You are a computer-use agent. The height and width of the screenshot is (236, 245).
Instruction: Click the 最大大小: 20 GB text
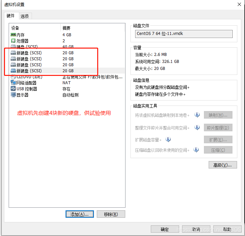(x=150, y=69)
